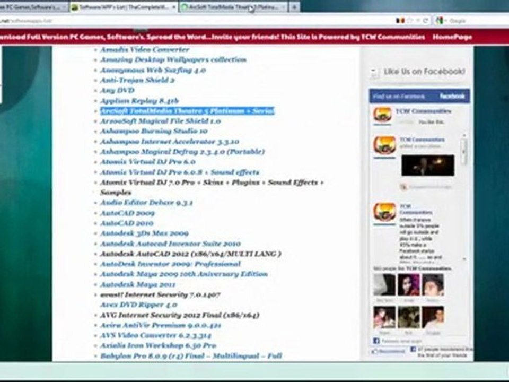Switch to the PC Games, Software's tab
This screenshot has width=509, height=382.
(x=33, y=7)
